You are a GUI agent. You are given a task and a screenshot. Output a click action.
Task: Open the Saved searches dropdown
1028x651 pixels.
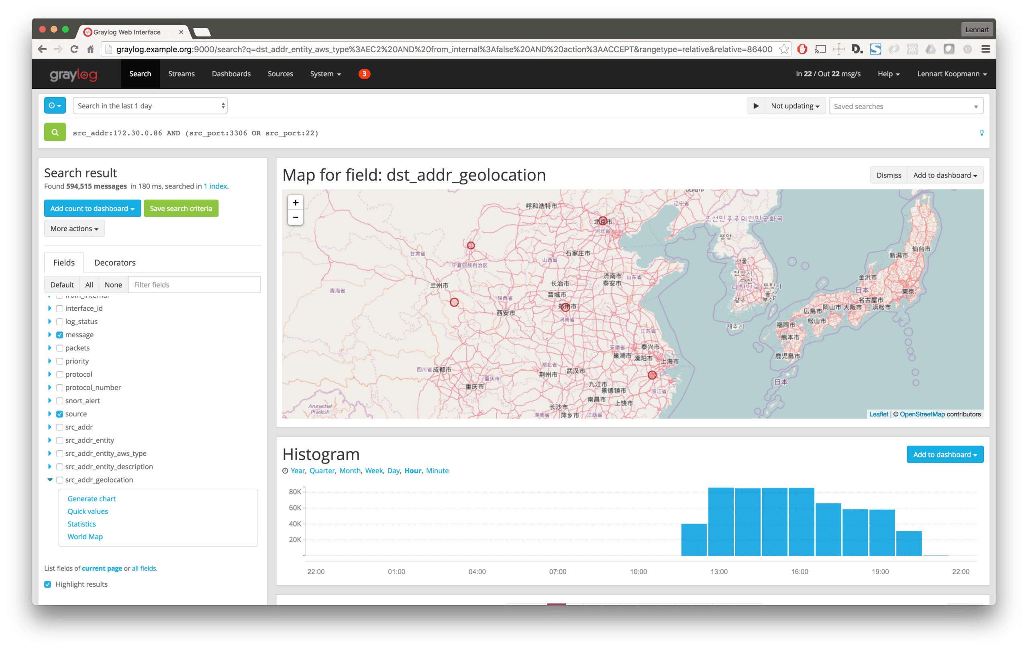(x=906, y=106)
